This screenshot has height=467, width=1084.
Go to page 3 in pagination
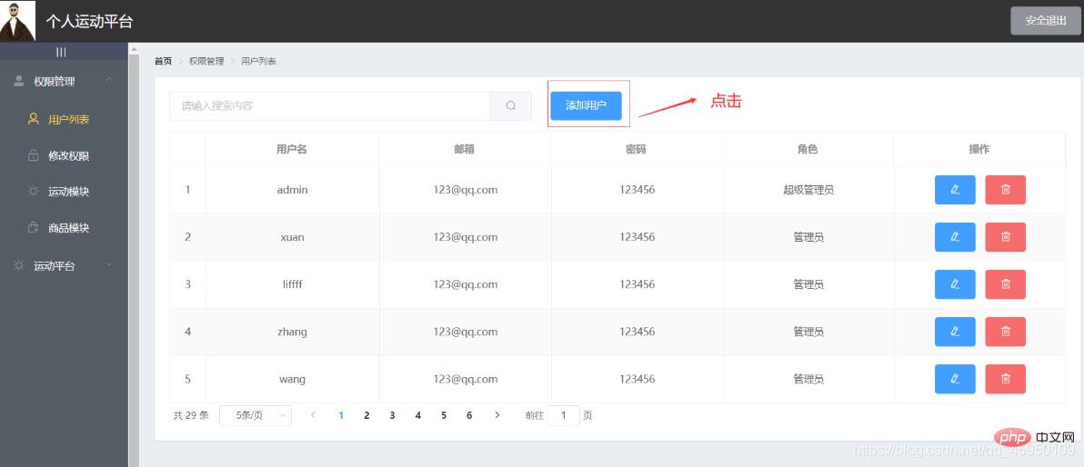(392, 415)
